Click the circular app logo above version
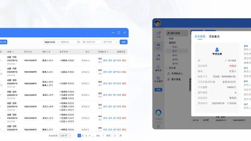This screenshot has width=251, height=141. (x=158, y=112)
